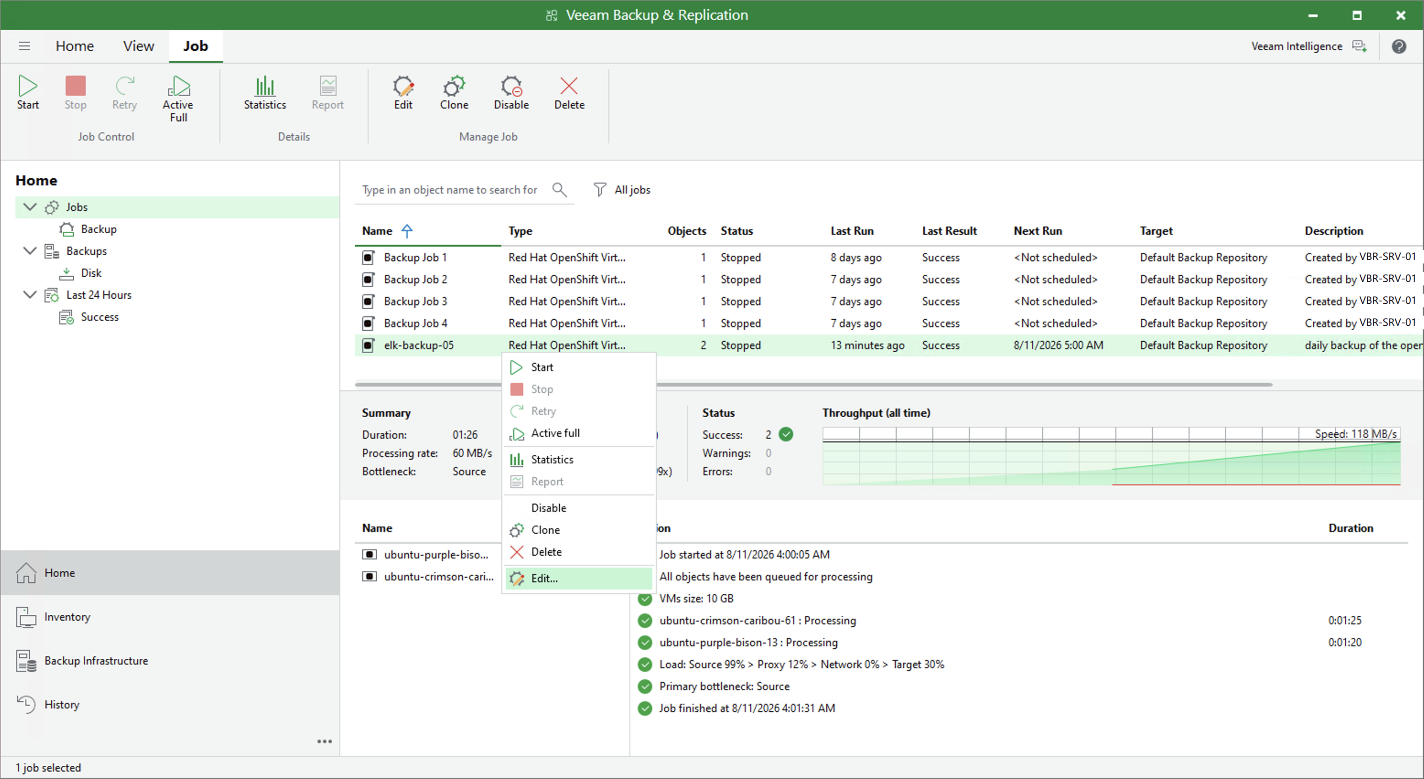Image resolution: width=1424 pixels, height=779 pixels.
Task: Click the Edit job ribbon icon
Action: click(x=403, y=93)
